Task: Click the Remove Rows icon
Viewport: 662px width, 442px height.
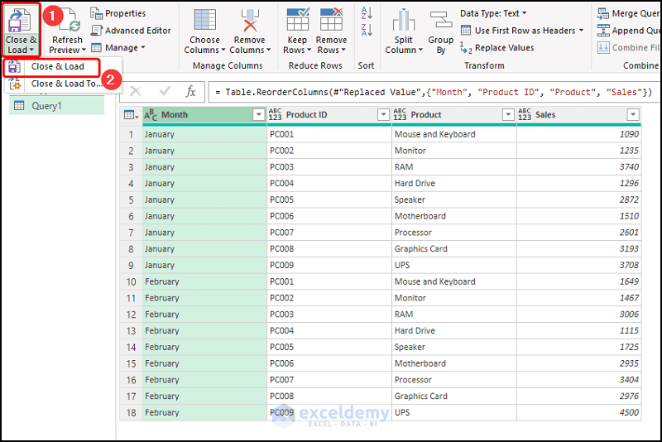Action: coord(332,19)
